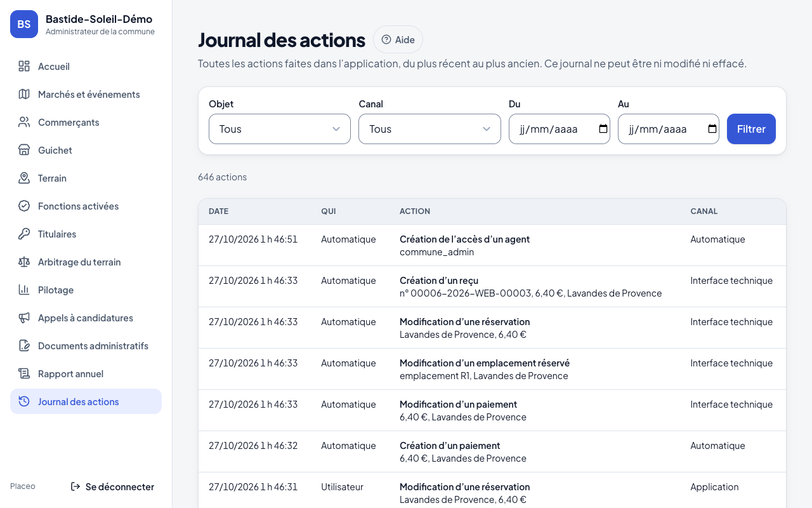The width and height of the screenshot is (812, 508).
Task: Click the logout arrow icon
Action: [x=75, y=486]
